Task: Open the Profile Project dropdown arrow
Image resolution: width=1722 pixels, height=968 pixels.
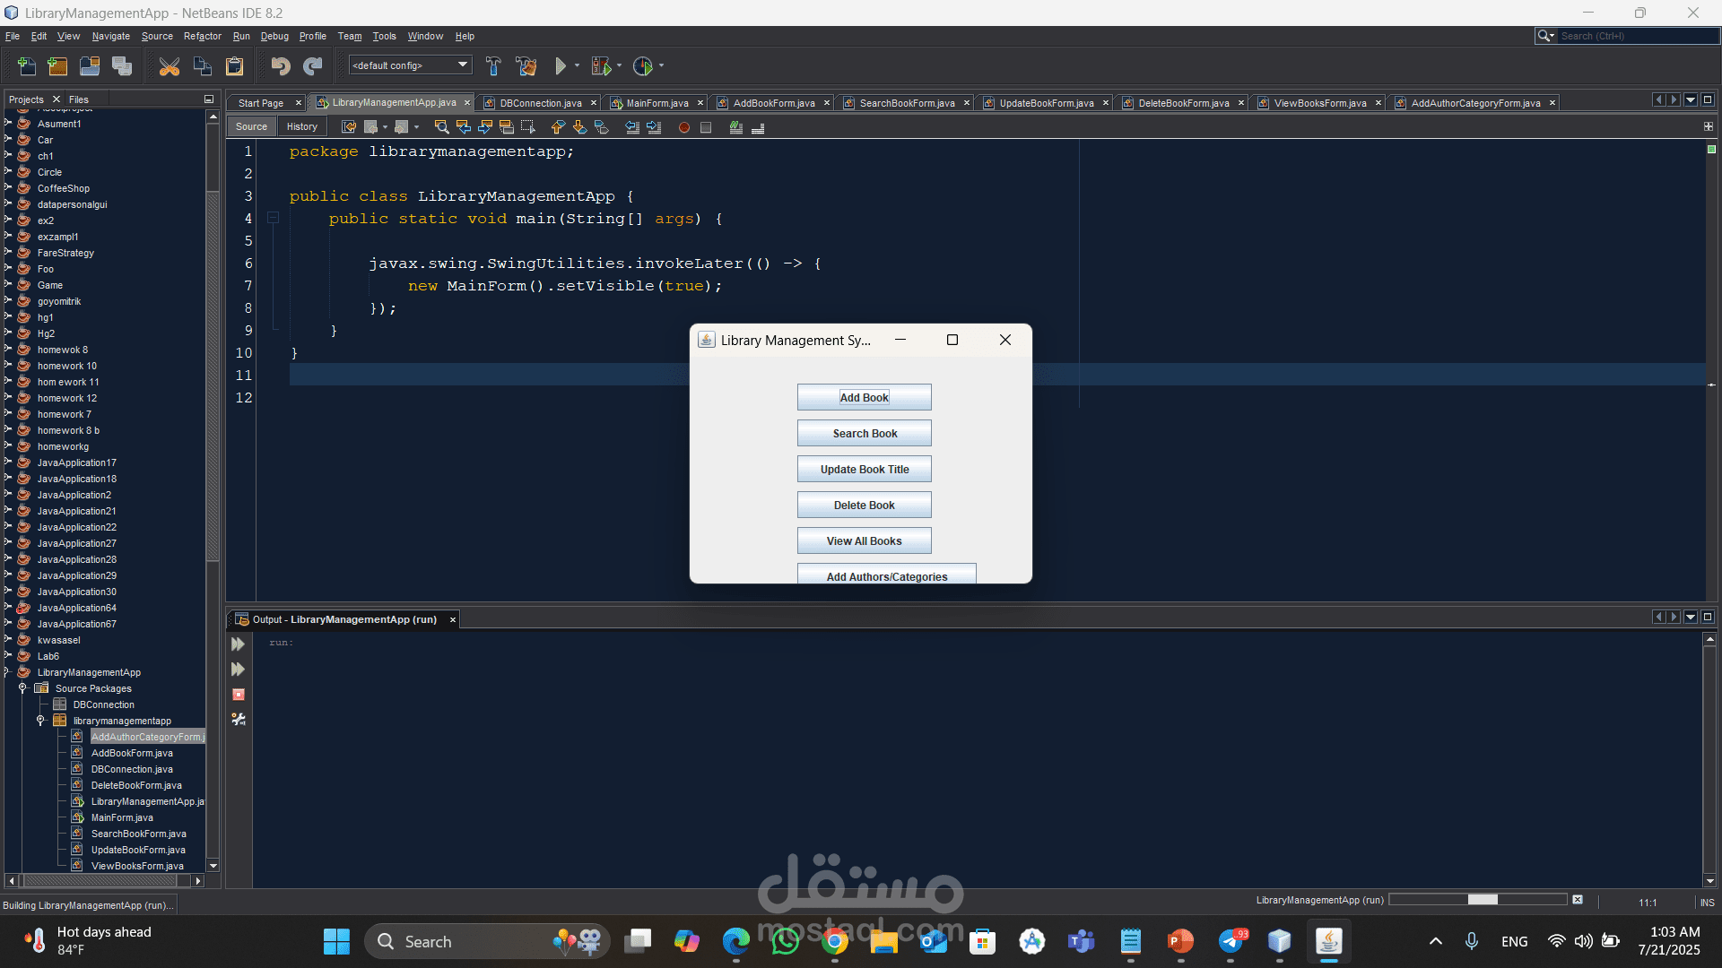Action: coord(661,65)
